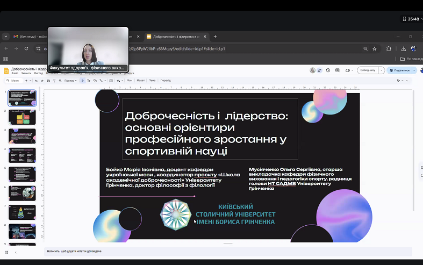The height and width of the screenshot is (265, 423).
Task: Click the Тема theme button
Action: pos(152,81)
